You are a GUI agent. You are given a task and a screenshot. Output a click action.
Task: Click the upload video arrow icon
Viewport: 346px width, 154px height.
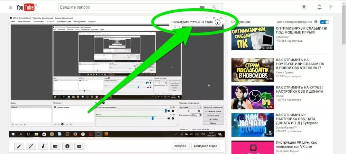click(x=304, y=7)
